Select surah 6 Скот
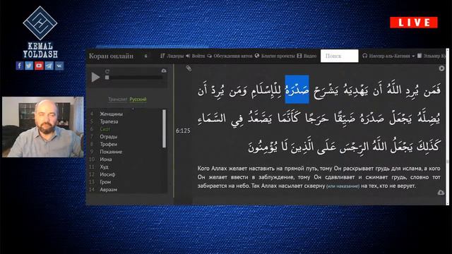Image resolution: width=452 pixels, height=254 pixels. point(105,129)
